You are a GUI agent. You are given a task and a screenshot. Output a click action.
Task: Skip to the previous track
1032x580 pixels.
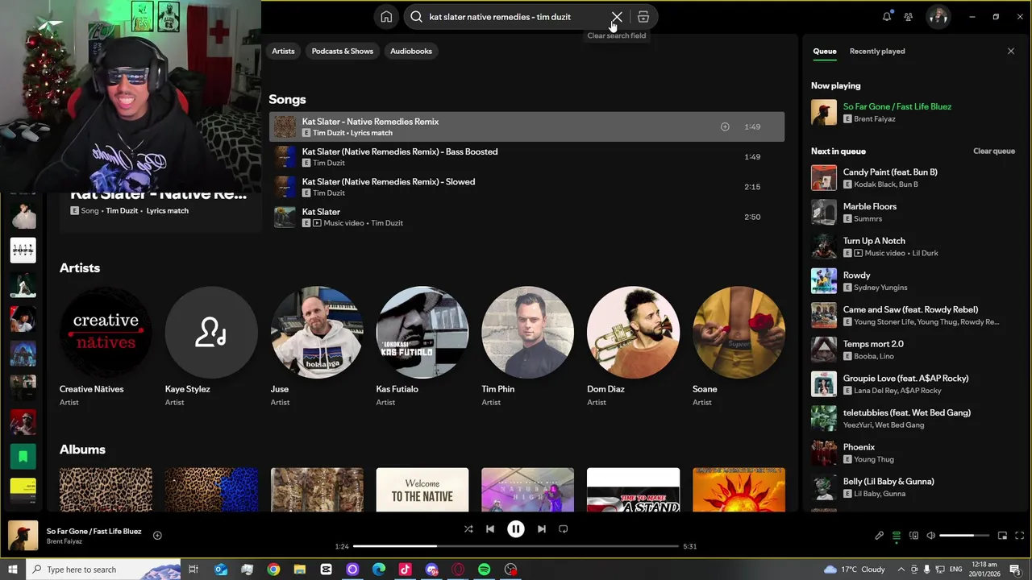pyautogui.click(x=490, y=529)
